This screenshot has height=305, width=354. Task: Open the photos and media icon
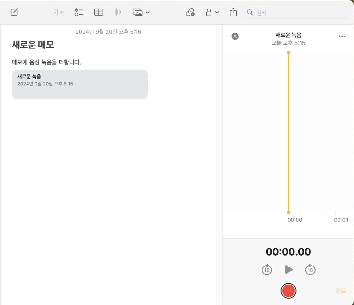138,12
